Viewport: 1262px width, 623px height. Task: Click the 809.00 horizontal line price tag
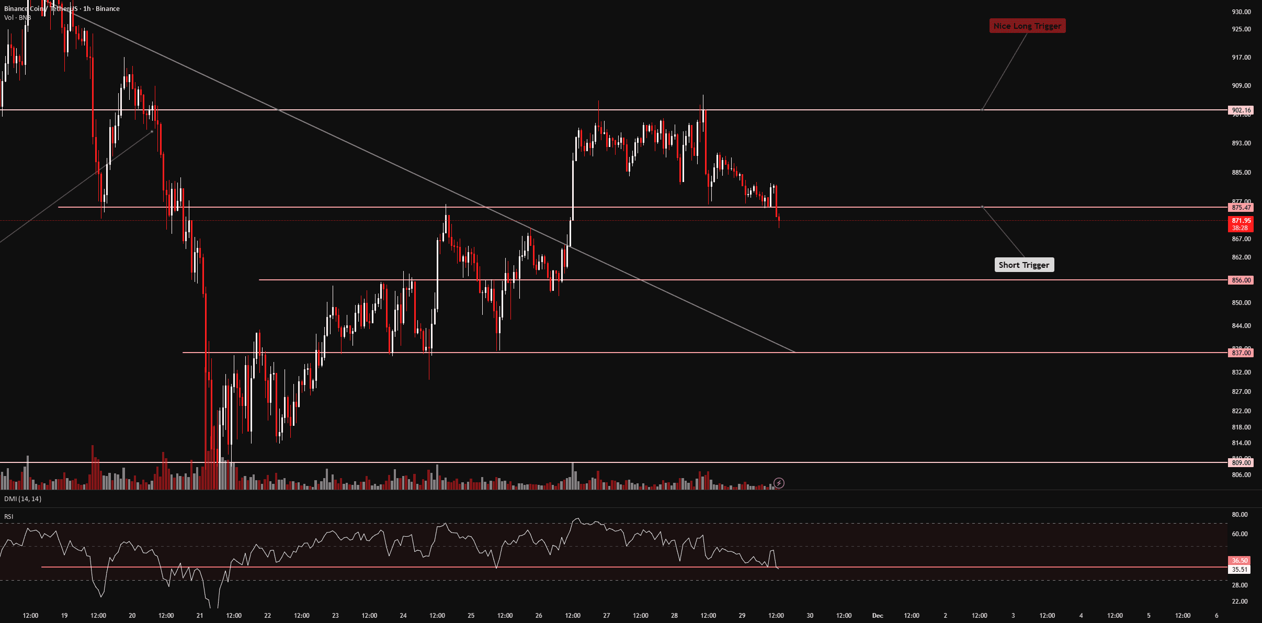click(x=1241, y=463)
